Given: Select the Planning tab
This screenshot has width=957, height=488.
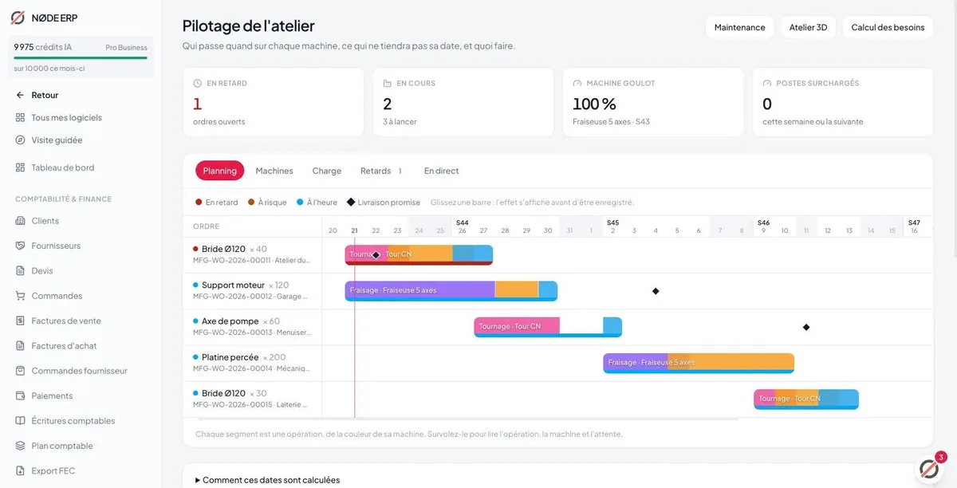Looking at the screenshot, I should (219, 171).
